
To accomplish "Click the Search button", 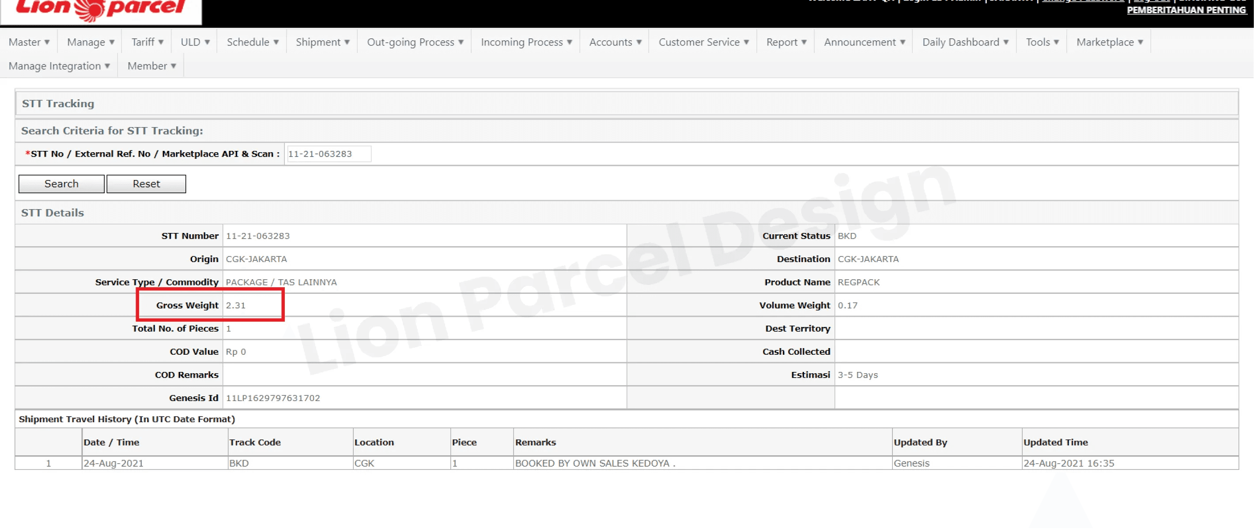I will (x=61, y=184).
